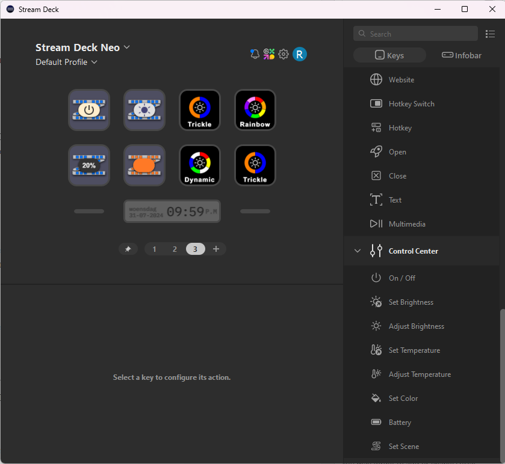
Task: Select the Set Temperature action
Action: [421, 350]
